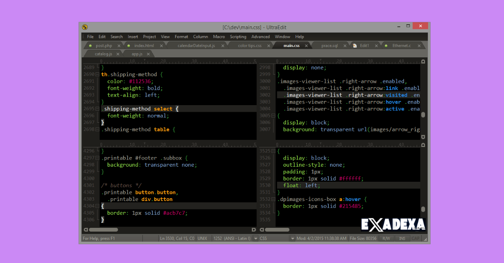Click the Ln 3530 cursor position field

(177, 238)
